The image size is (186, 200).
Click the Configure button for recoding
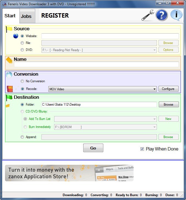168,89
